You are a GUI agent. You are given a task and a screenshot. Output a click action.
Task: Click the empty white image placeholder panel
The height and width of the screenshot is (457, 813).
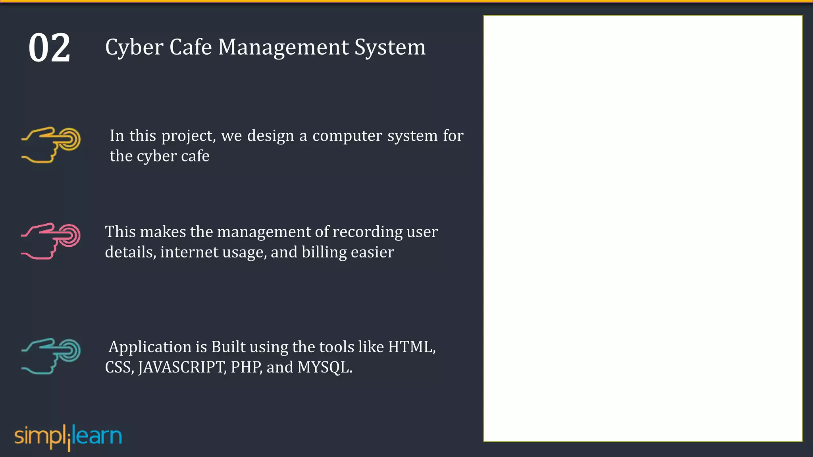pos(643,228)
